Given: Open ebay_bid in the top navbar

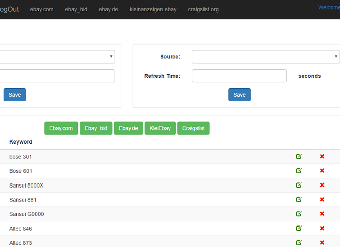Looking at the screenshot, I should click(76, 9).
